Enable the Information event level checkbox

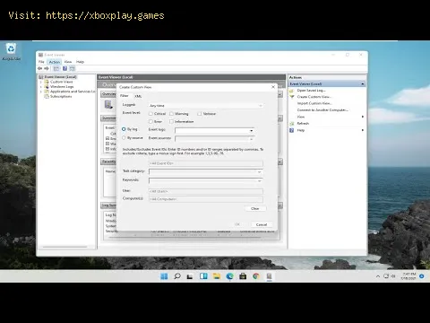[171, 121]
